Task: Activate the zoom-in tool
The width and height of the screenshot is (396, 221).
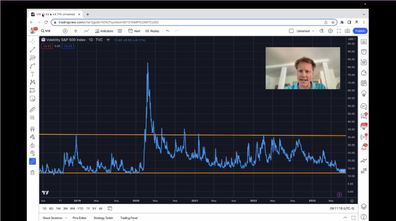Action: point(32,117)
